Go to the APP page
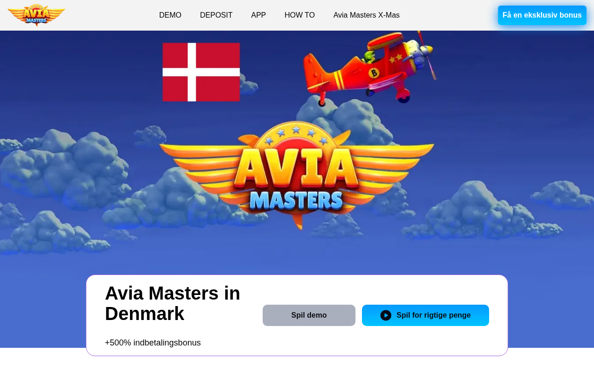Viewport: 594px width, 371px height. [258, 15]
